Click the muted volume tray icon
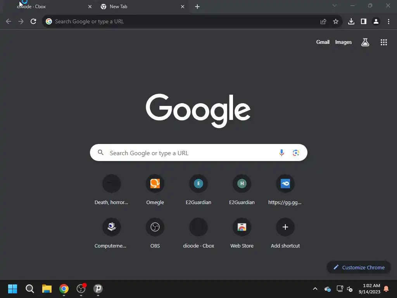 (x=350, y=289)
